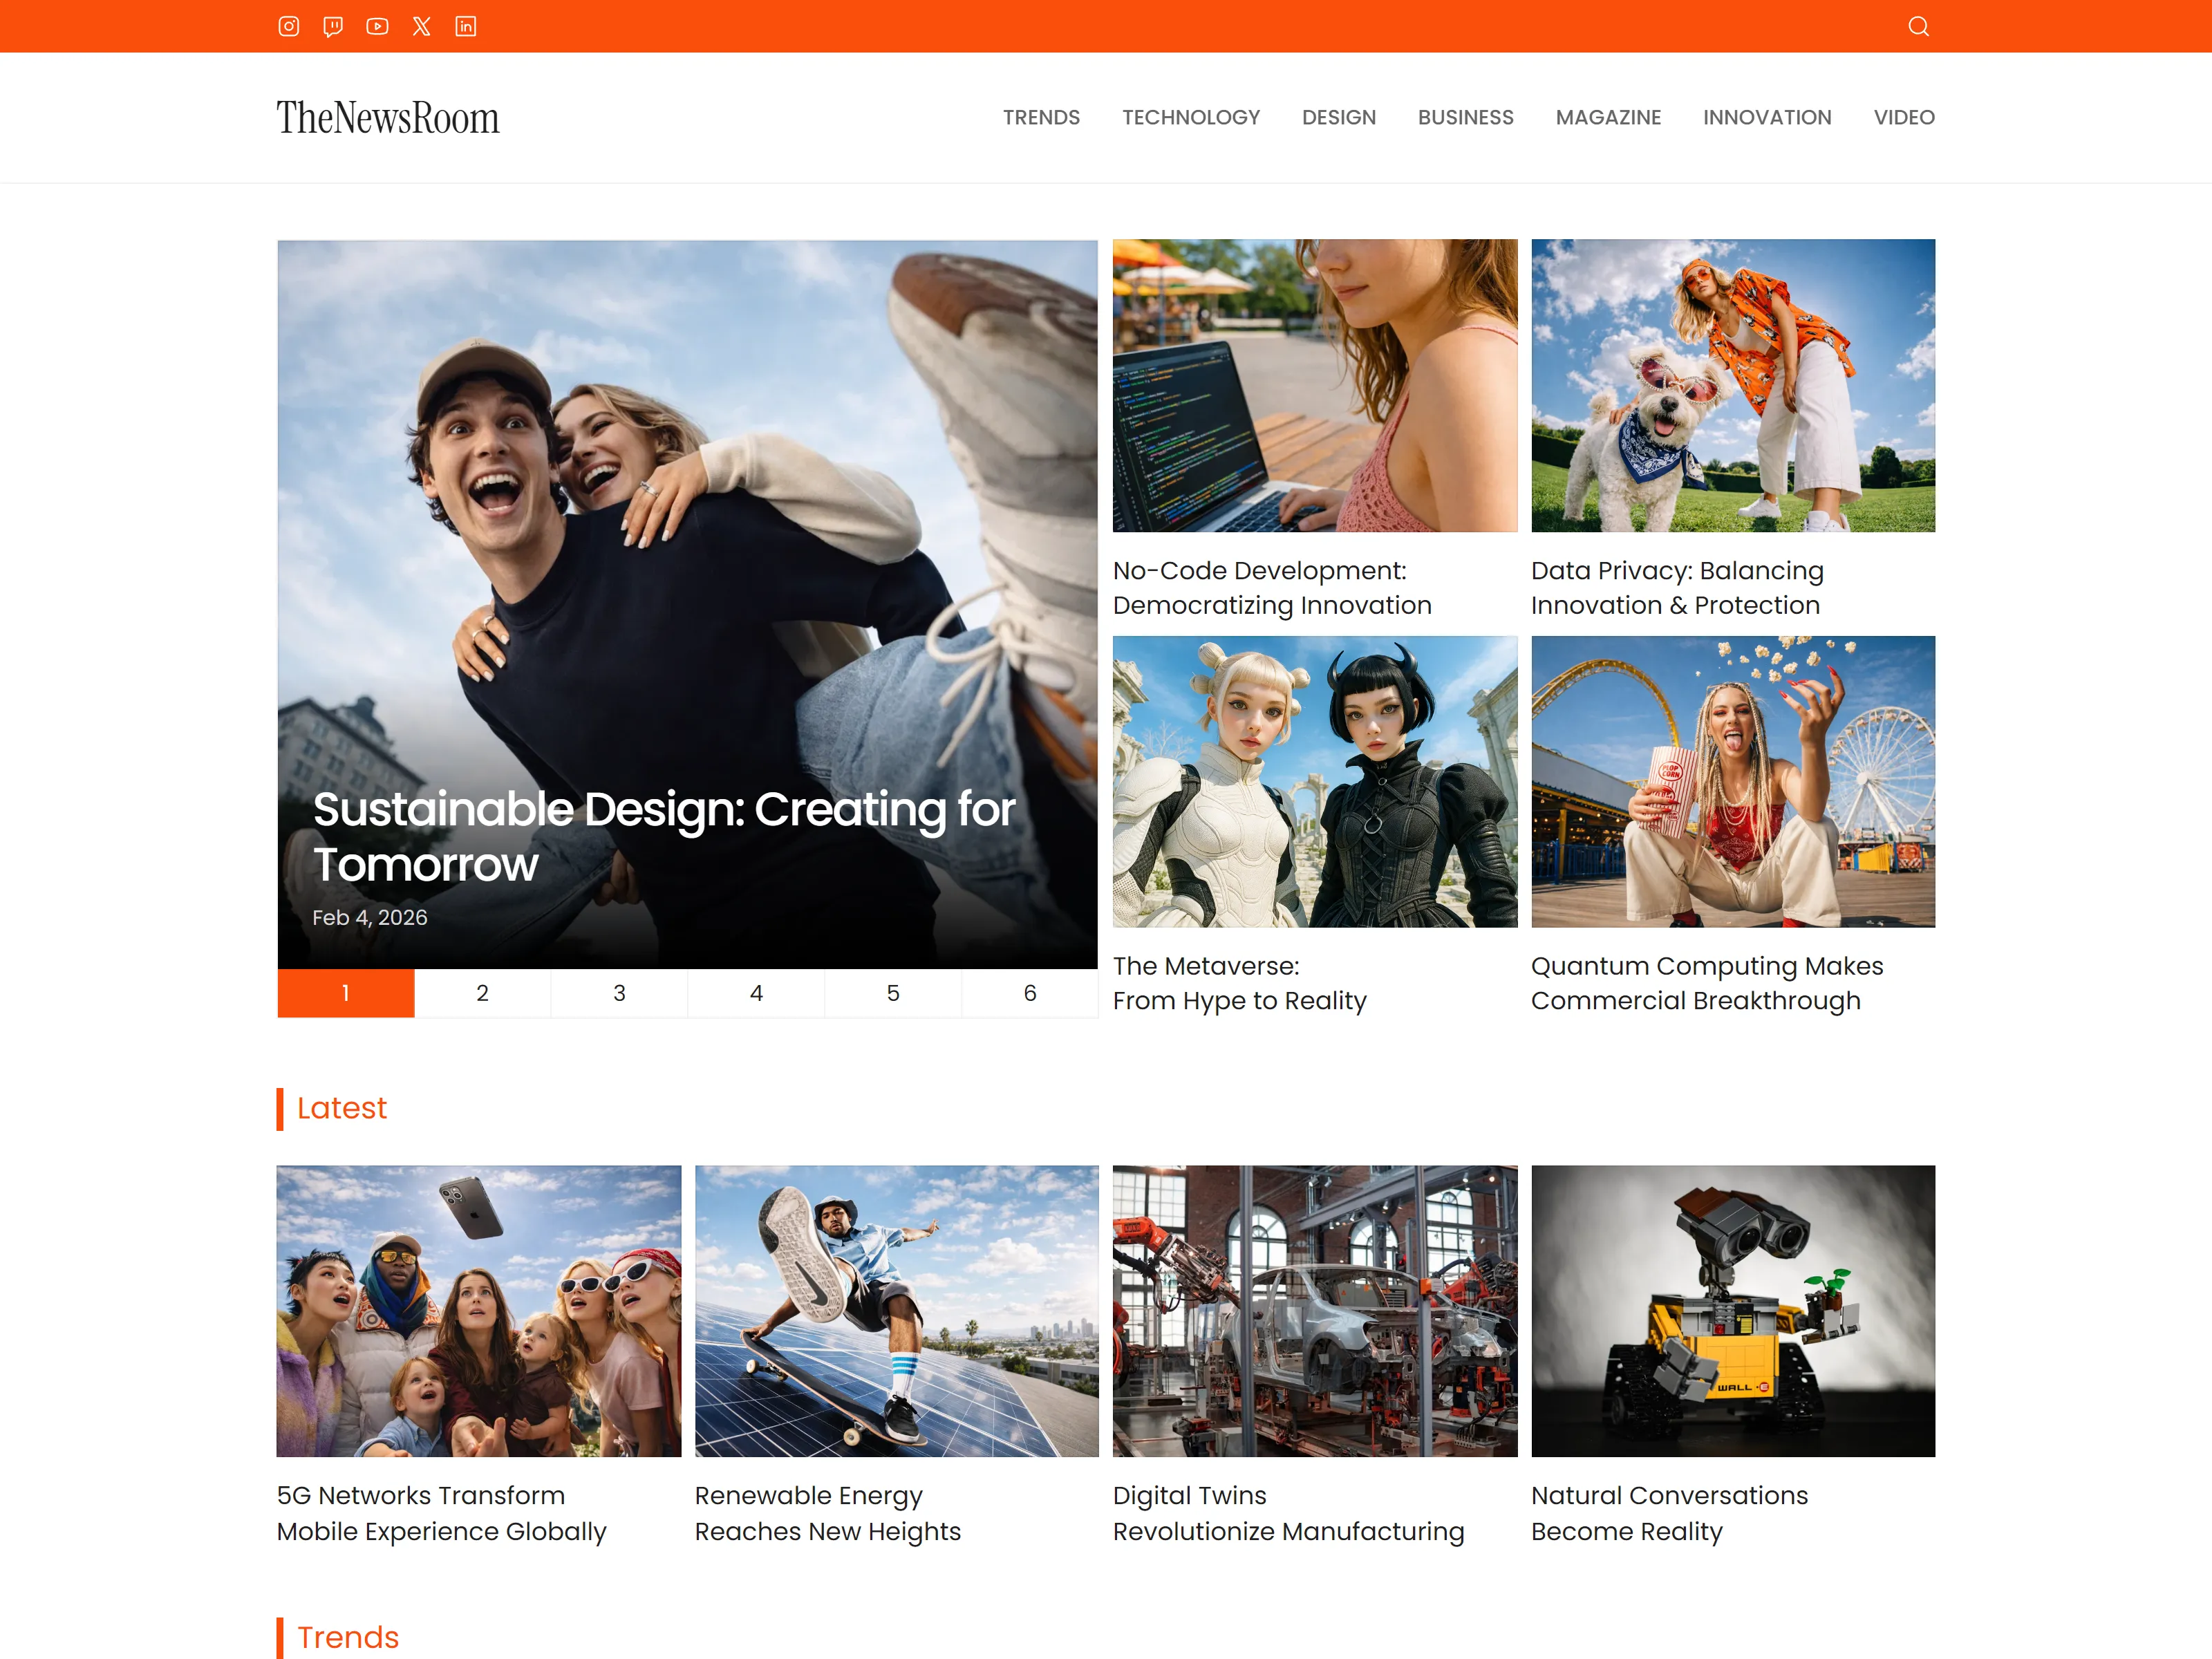This screenshot has width=2212, height=1659.
Task: Go to TheNewsRoom home logo
Action: (388, 117)
